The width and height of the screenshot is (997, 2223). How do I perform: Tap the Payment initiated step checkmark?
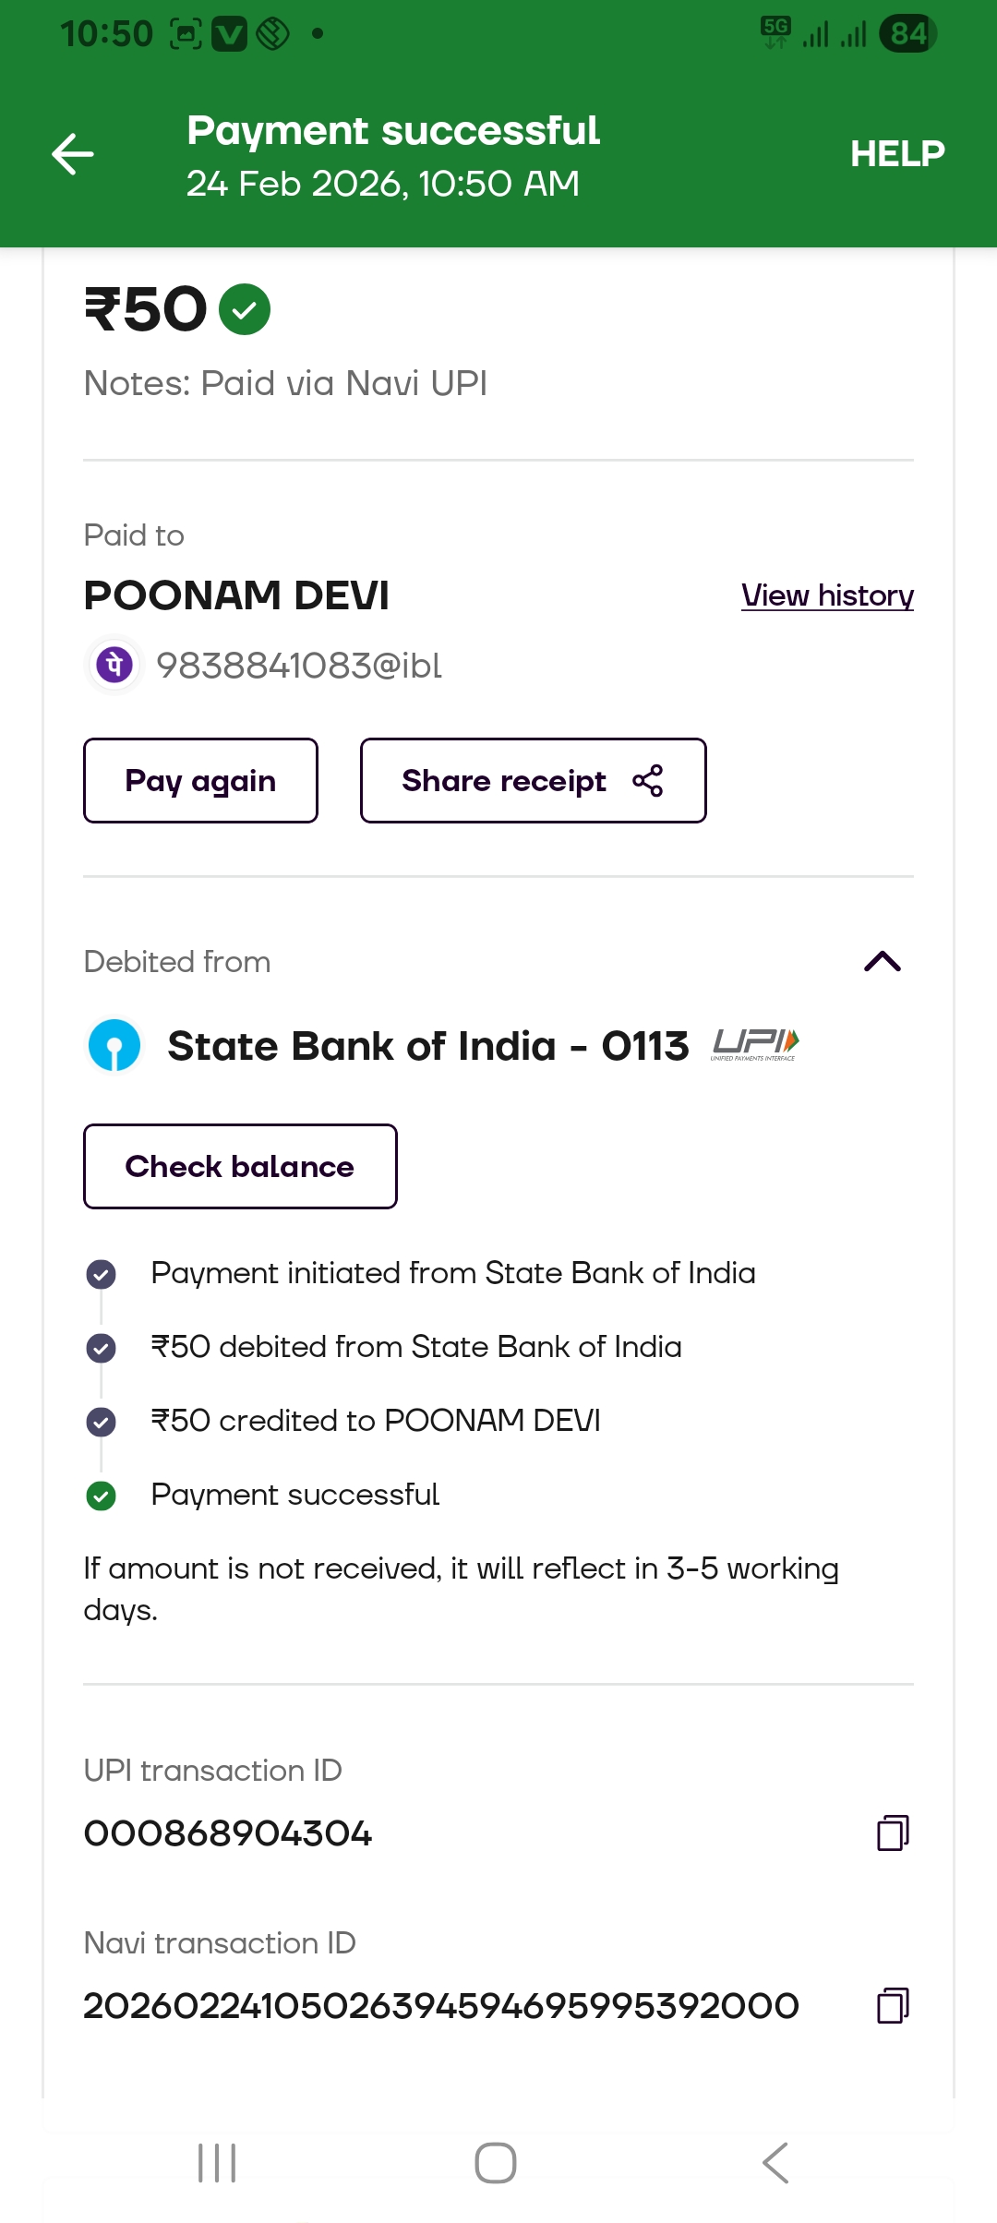click(102, 1274)
